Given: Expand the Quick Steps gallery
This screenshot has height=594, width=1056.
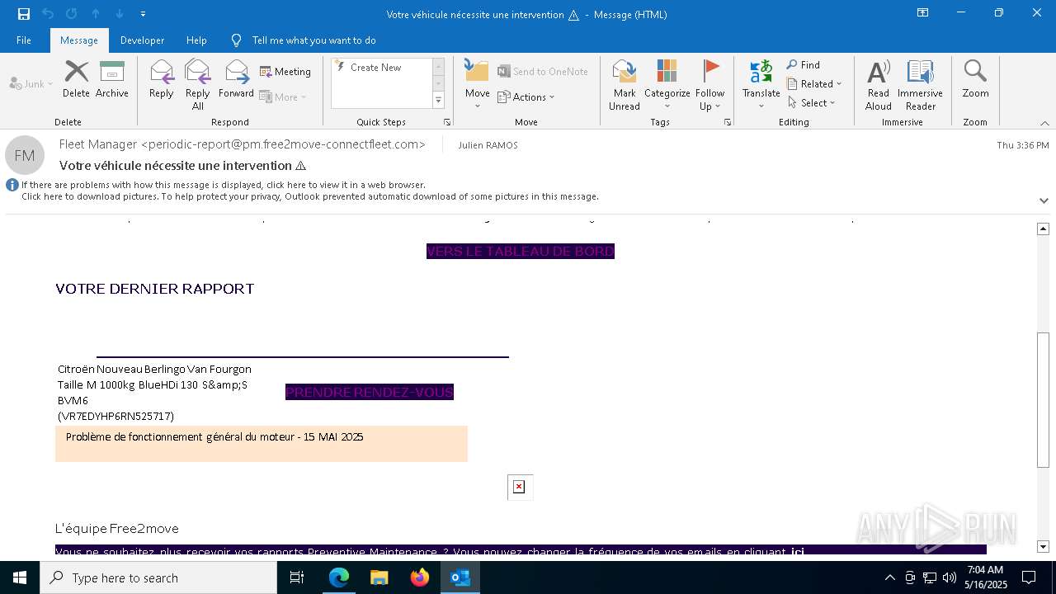Looking at the screenshot, I should pyautogui.click(x=438, y=100).
